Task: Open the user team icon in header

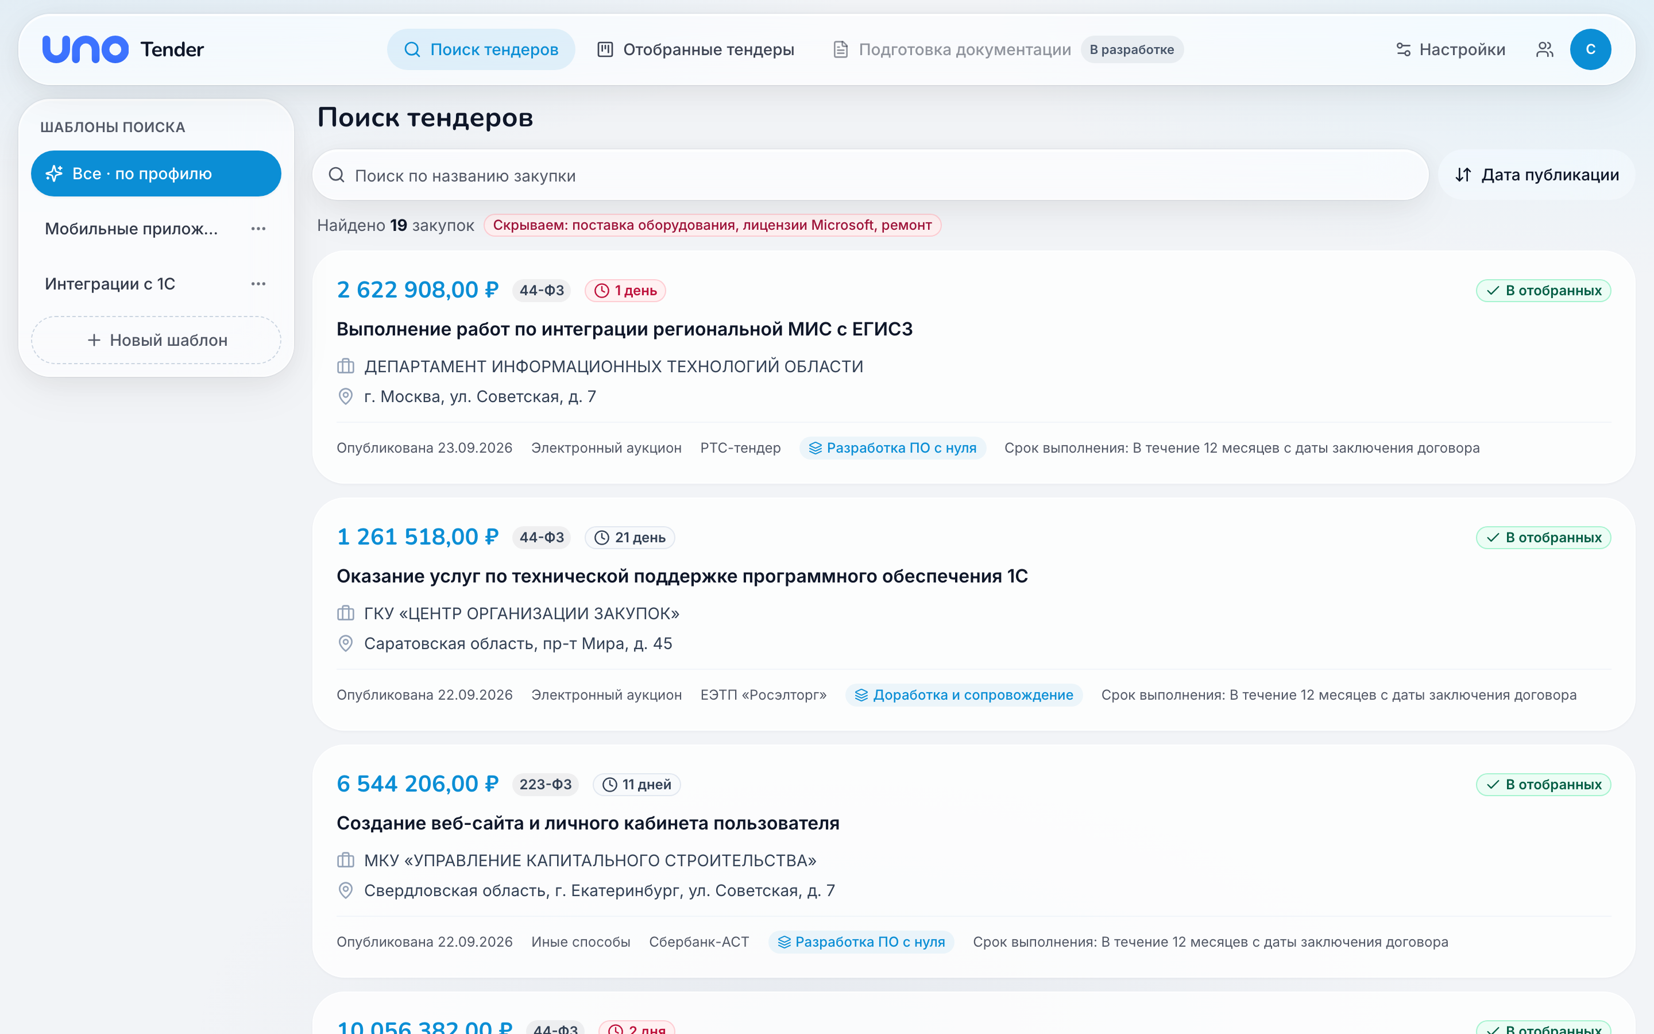Action: (1545, 49)
